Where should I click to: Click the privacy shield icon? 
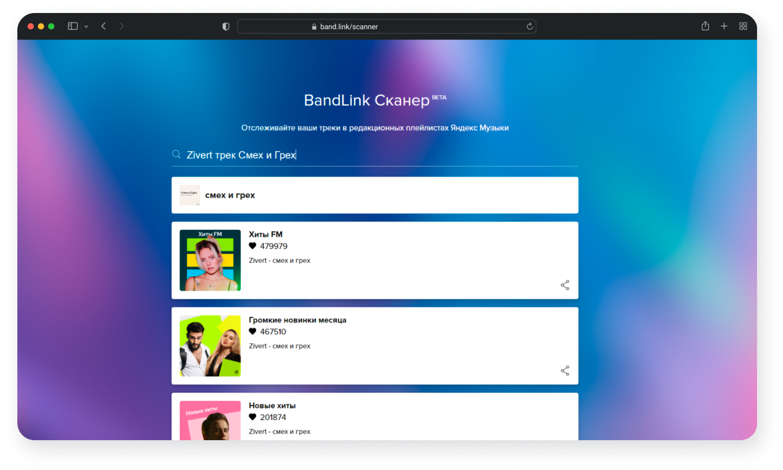click(226, 27)
